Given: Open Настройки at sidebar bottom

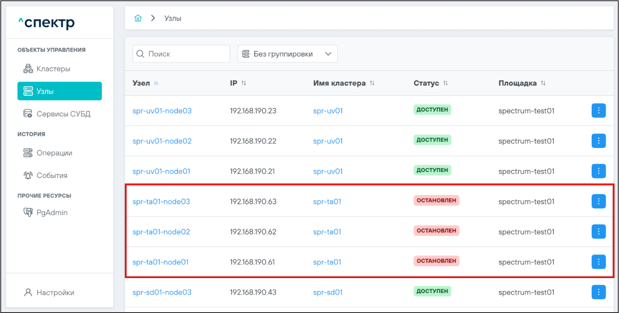Looking at the screenshot, I should 55,293.
